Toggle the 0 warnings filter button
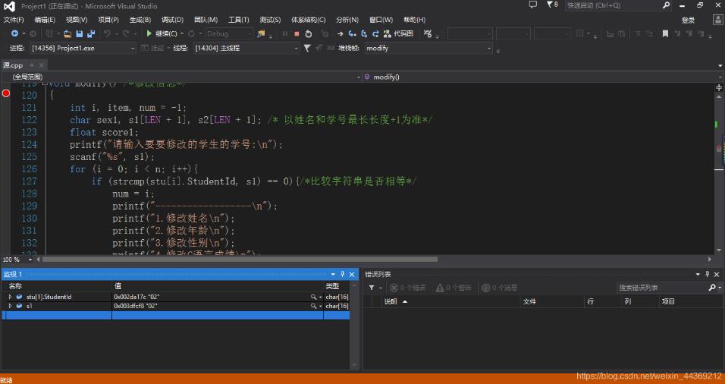Image resolution: width=725 pixels, height=384 pixels. coord(453,288)
